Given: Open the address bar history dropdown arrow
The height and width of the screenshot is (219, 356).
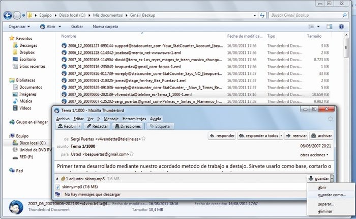Looking at the screenshot, I should pyautogui.click(x=254, y=15).
